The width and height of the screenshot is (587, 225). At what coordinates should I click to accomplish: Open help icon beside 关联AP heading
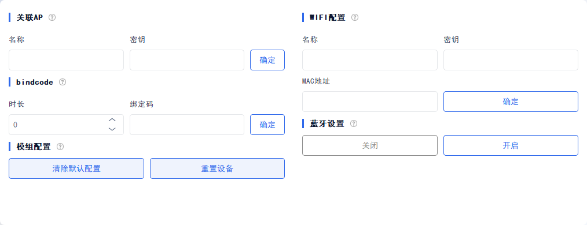click(x=52, y=17)
